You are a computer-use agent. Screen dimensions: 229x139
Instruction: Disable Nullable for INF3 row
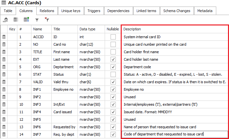coord(113,104)
